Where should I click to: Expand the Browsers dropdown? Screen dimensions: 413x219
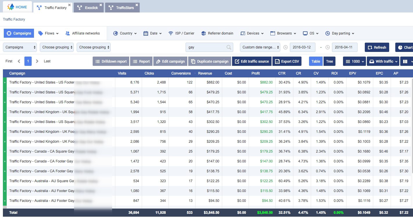pyautogui.click(x=283, y=33)
